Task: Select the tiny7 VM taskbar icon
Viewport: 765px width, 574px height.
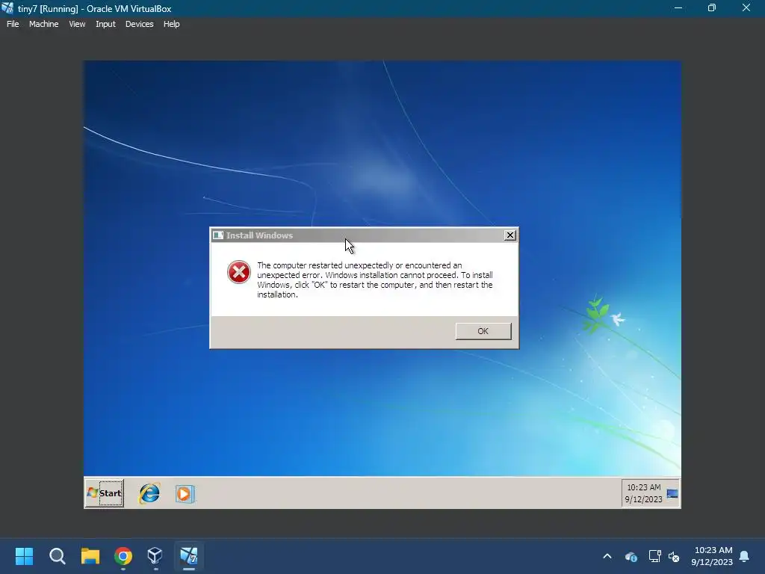Action: (189, 556)
